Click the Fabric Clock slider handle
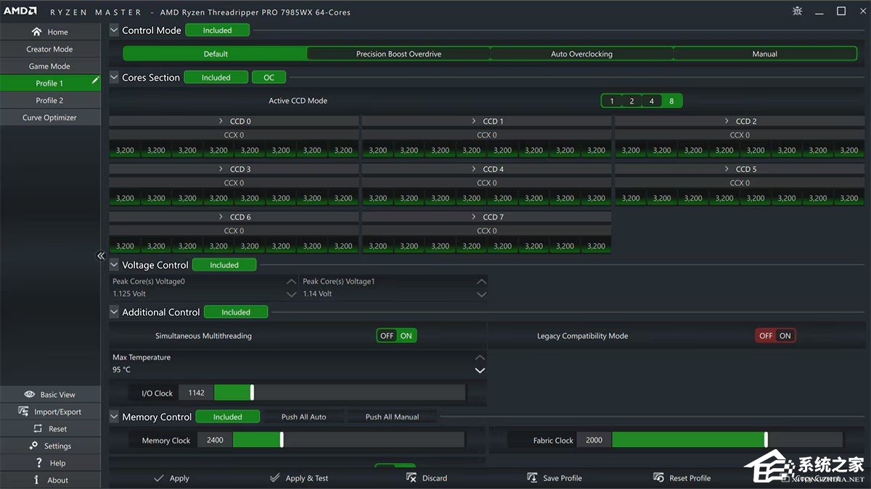 click(x=766, y=440)
